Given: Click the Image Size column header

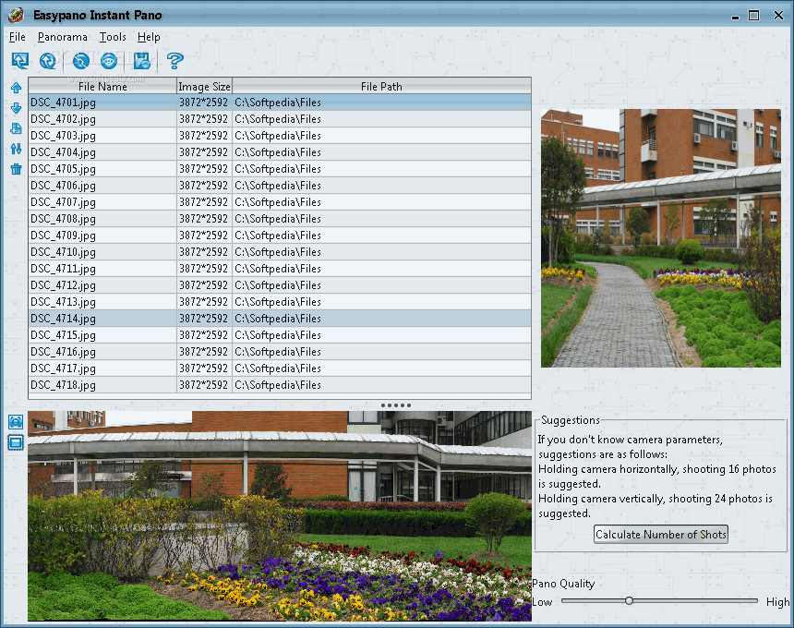Looking at the screenshot, I should [205, 87].
